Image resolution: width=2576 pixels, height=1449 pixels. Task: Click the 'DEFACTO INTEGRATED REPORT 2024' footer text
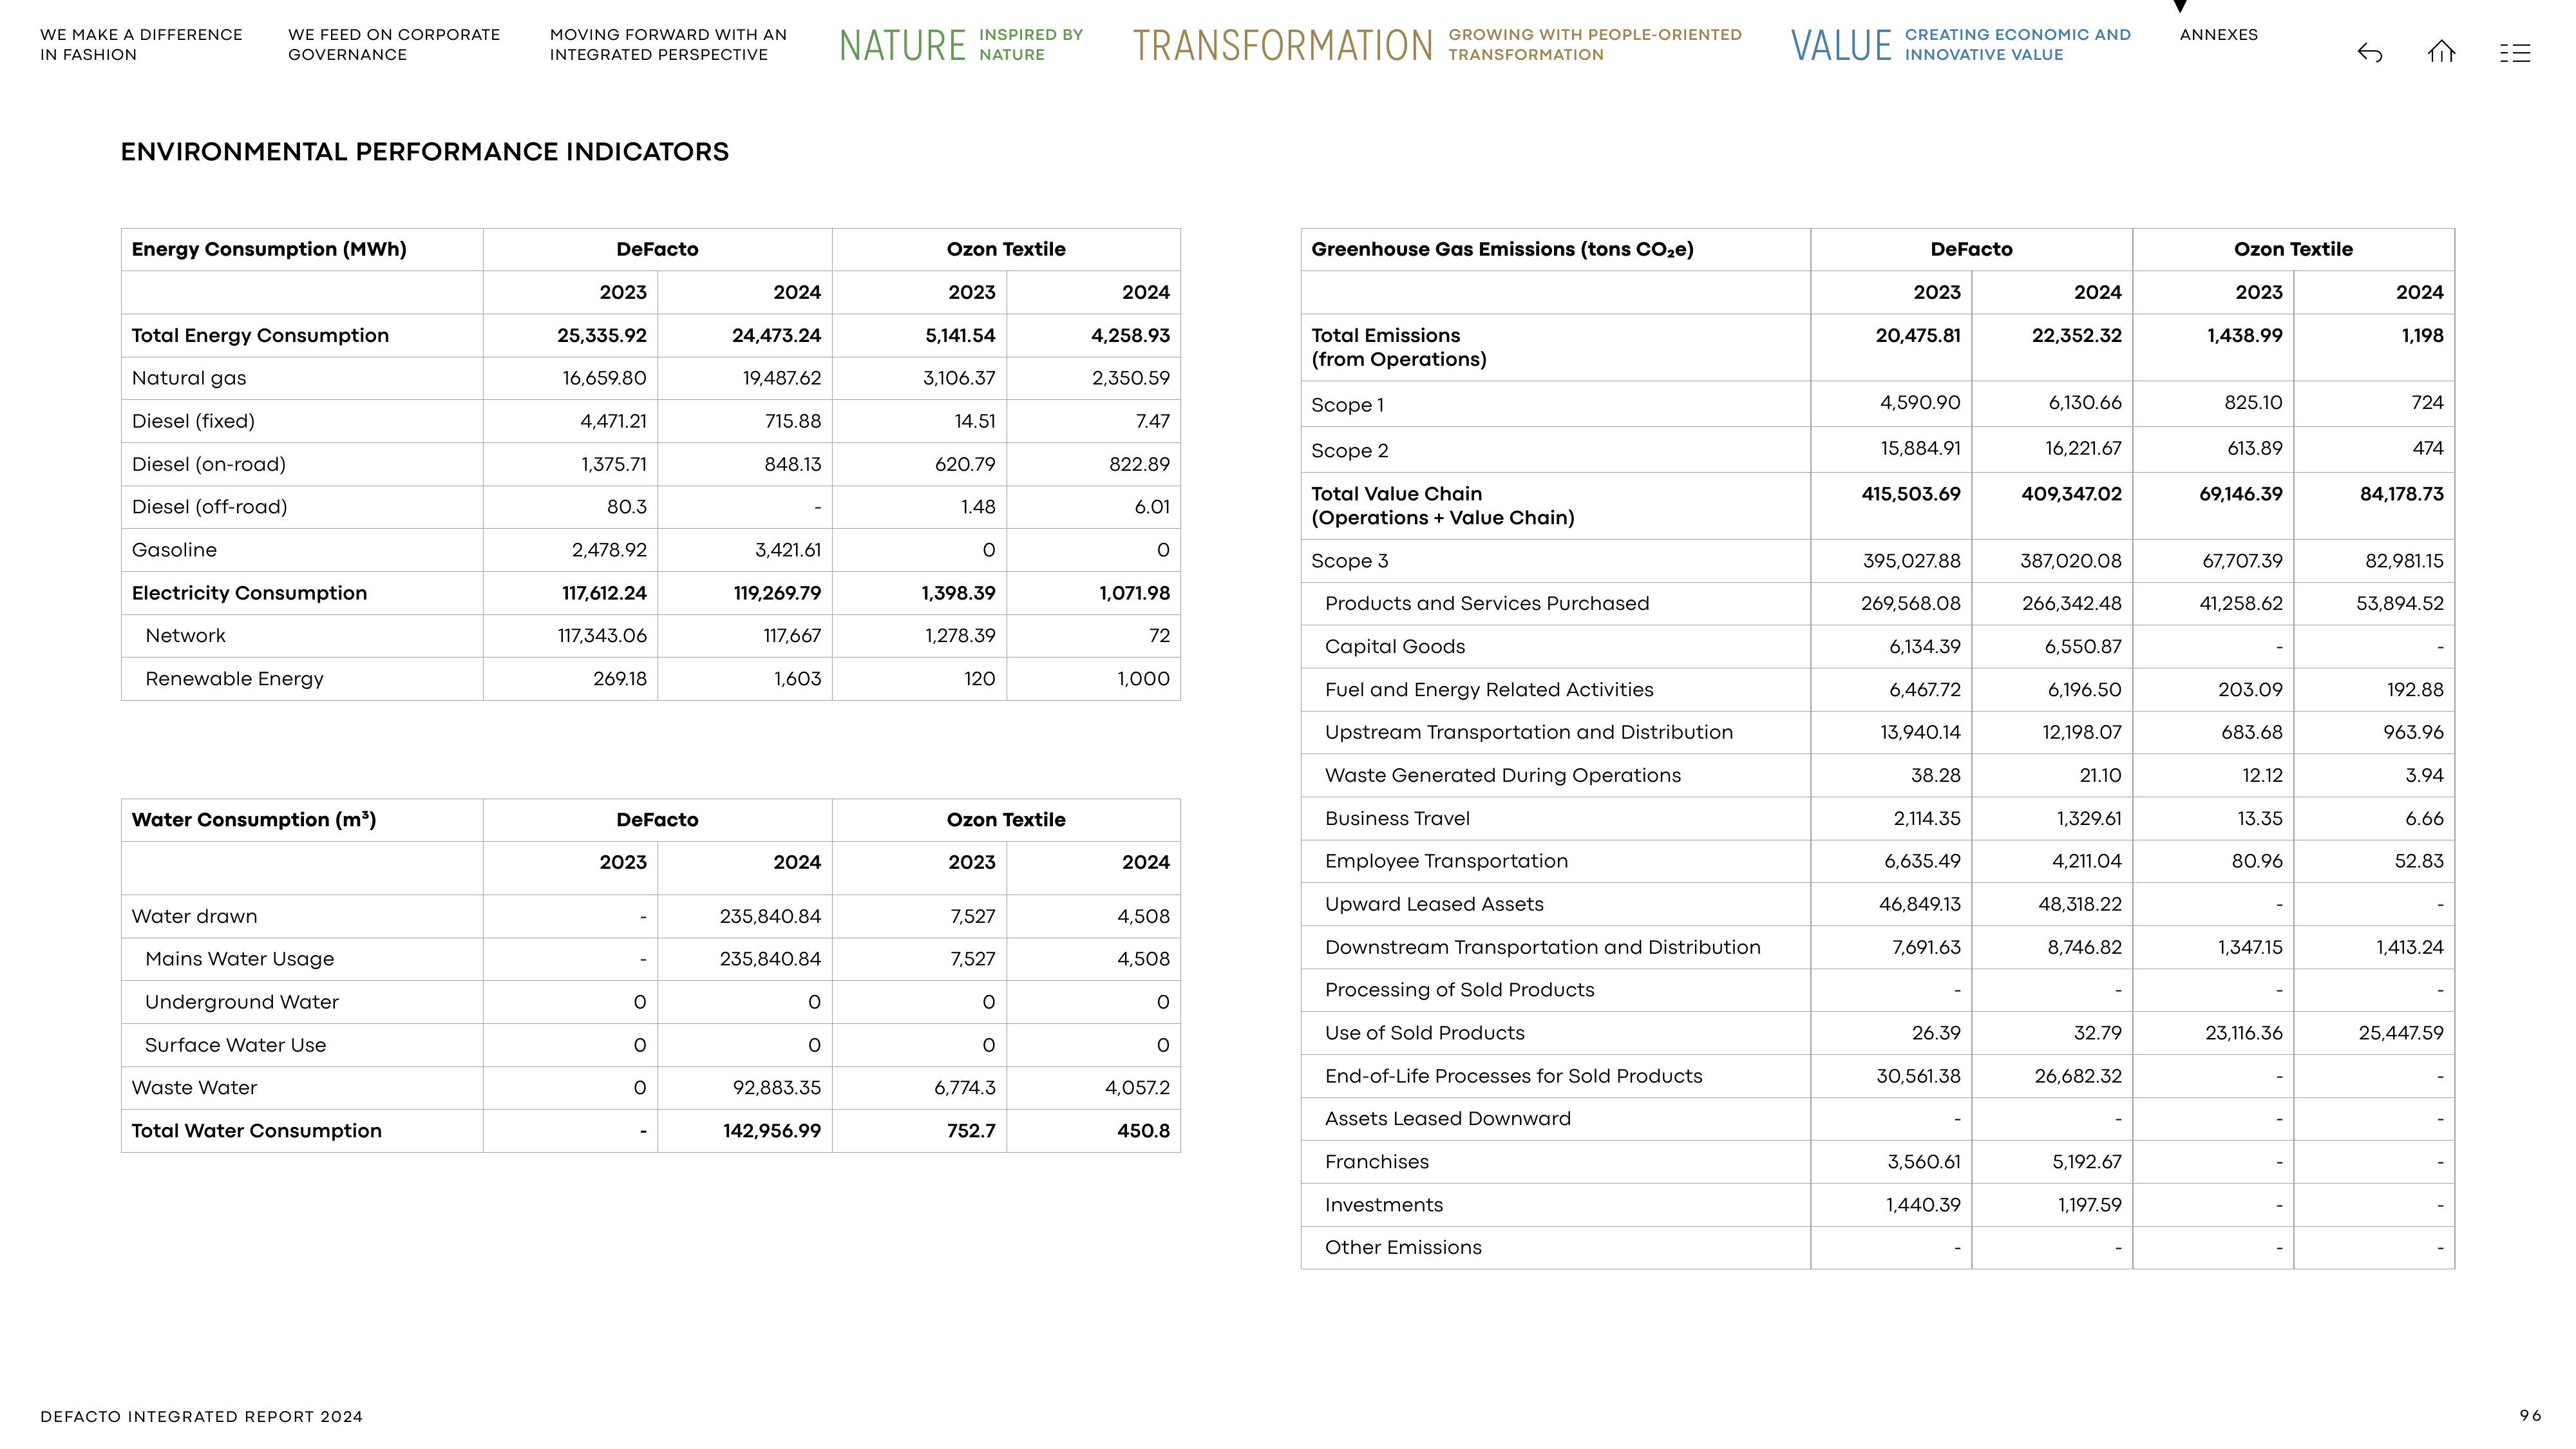coord(201,1417)
